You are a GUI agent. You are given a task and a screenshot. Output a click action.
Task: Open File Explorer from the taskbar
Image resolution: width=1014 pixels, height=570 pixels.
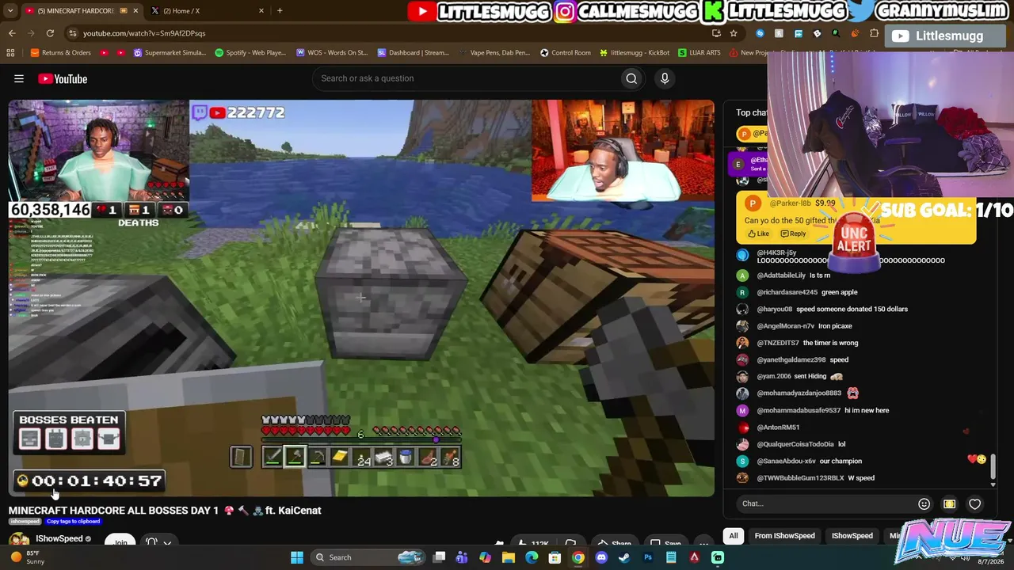coord(509,557)
